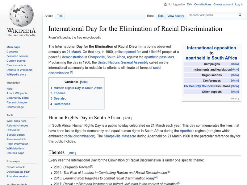Show the Conferences list

235,80
